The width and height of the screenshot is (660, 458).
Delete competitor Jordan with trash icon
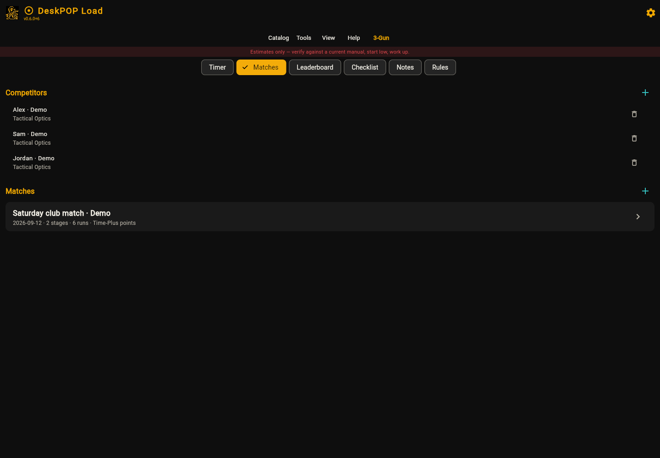click(x=634, y=163)
